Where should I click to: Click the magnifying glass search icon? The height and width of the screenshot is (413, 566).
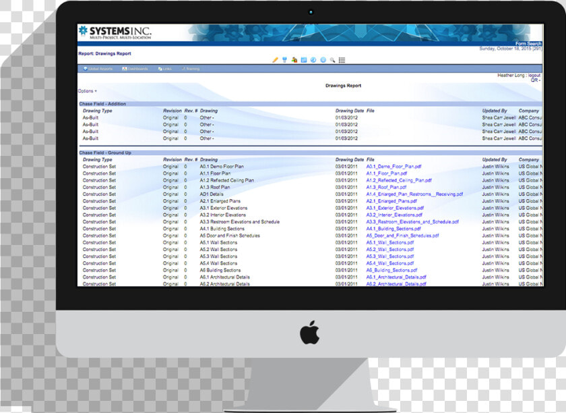pyautogui.click(x=332, y=60)
